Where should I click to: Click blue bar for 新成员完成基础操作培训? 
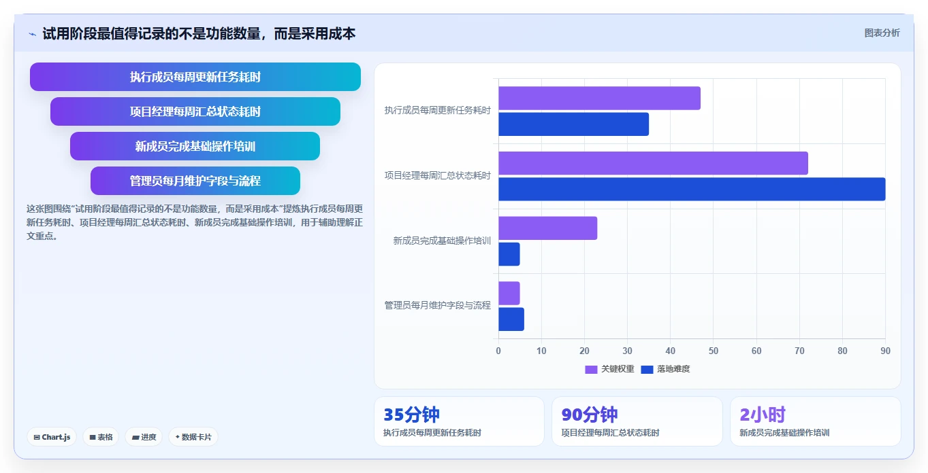click(x=509, y=254)
